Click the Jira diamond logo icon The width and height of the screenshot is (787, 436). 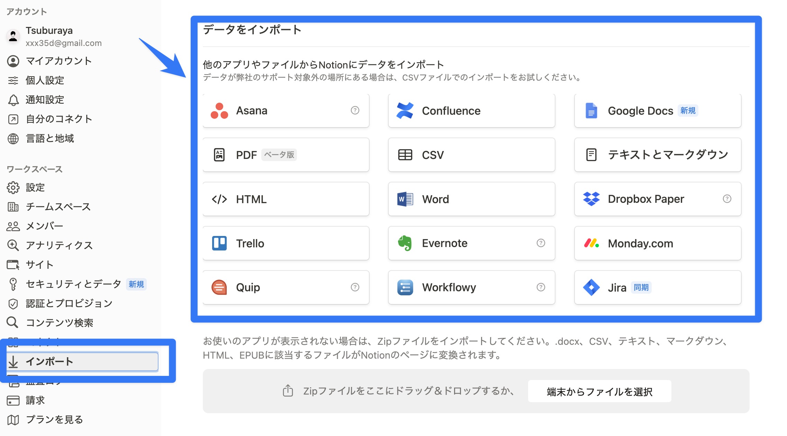click(x=591, y=287)
